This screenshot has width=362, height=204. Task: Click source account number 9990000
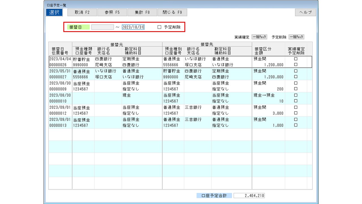[80, 65]
